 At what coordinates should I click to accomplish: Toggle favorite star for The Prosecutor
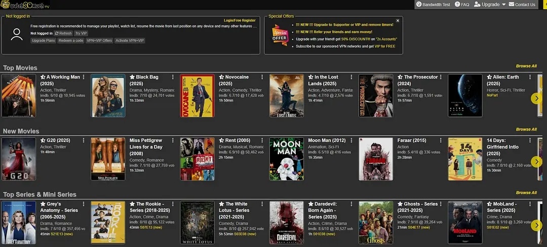coord(400,77)
